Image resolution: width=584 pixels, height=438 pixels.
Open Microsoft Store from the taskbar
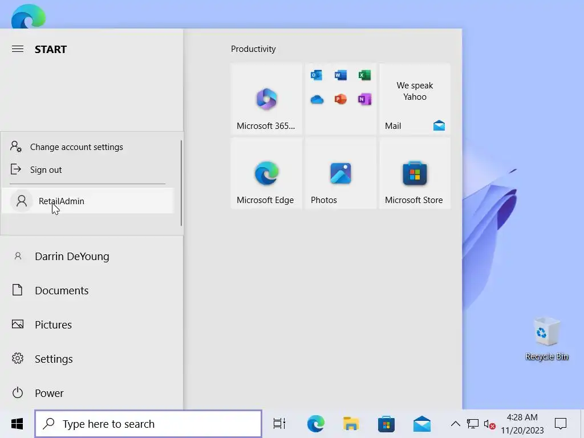tap(386, 424)
